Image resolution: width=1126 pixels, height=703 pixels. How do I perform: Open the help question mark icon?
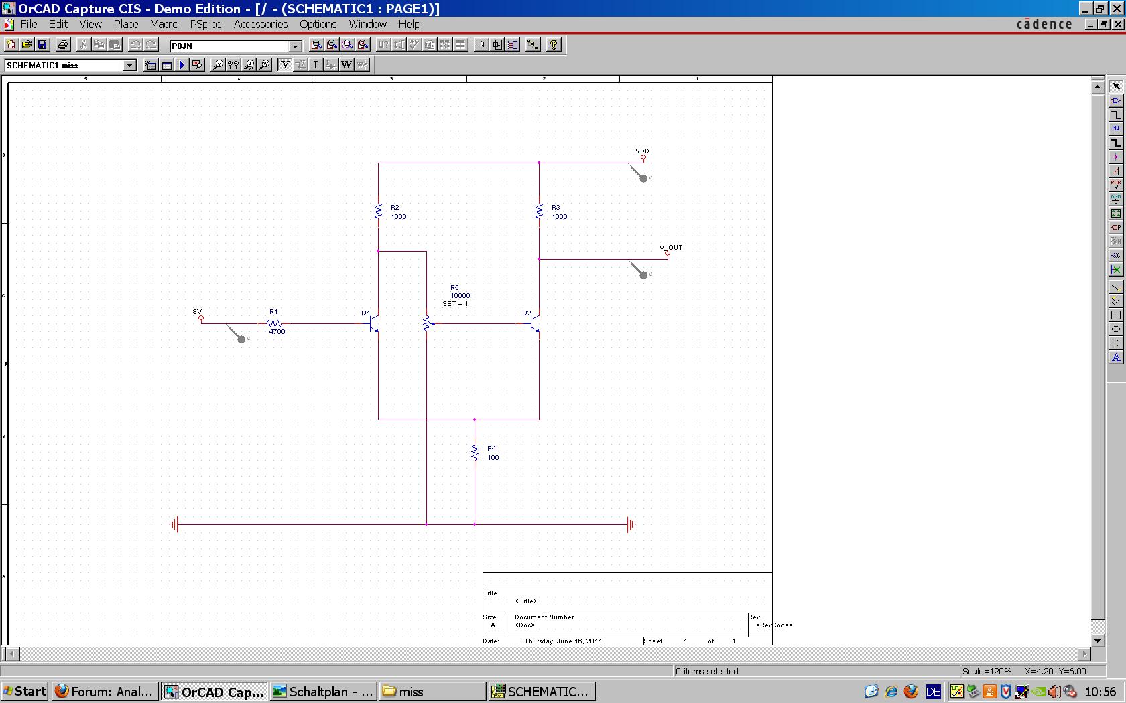(x=554, y=45)
